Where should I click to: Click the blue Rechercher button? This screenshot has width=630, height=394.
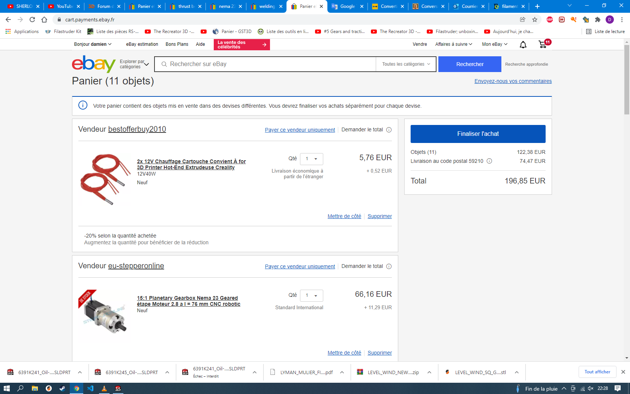469,64
